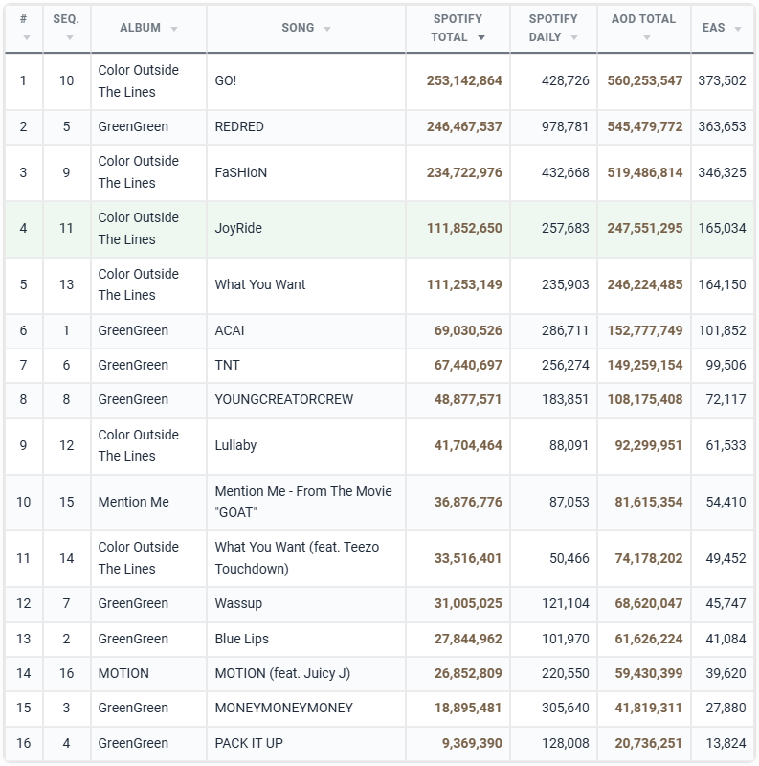Click Spotify total 253,142,864

[464, 80]
